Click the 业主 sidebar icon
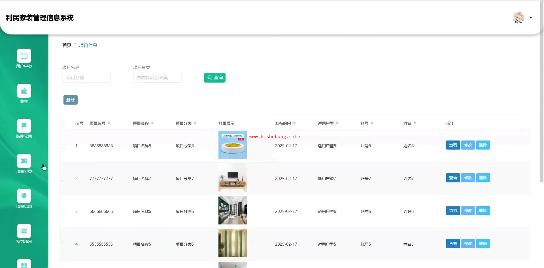 click(24, 91)
